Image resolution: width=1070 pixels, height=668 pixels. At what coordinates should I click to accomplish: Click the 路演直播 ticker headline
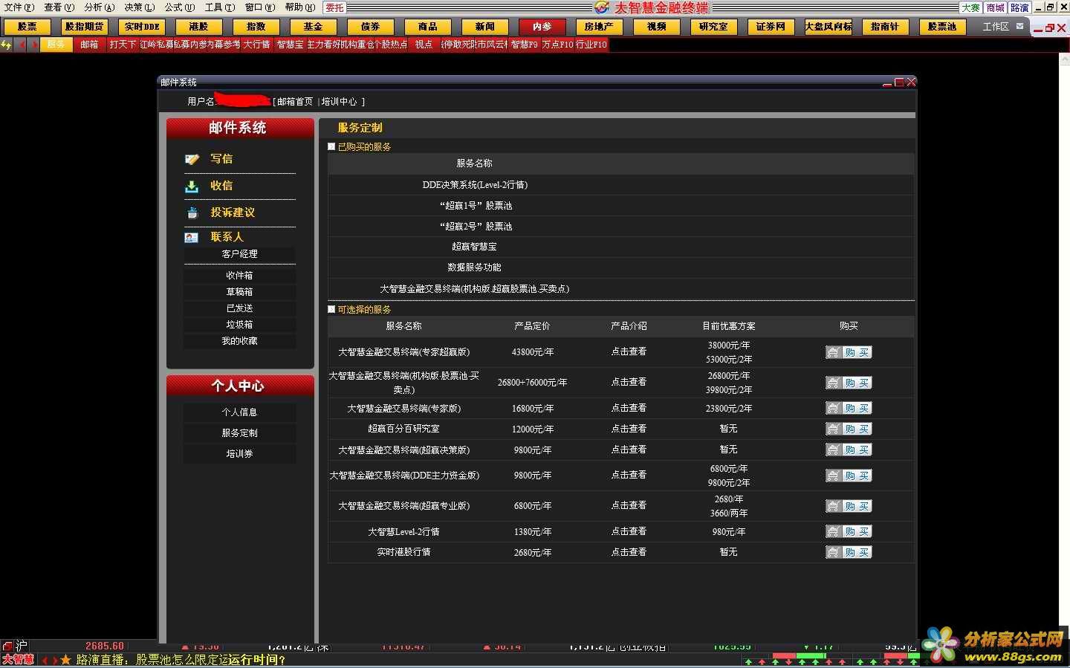(181, 660)
